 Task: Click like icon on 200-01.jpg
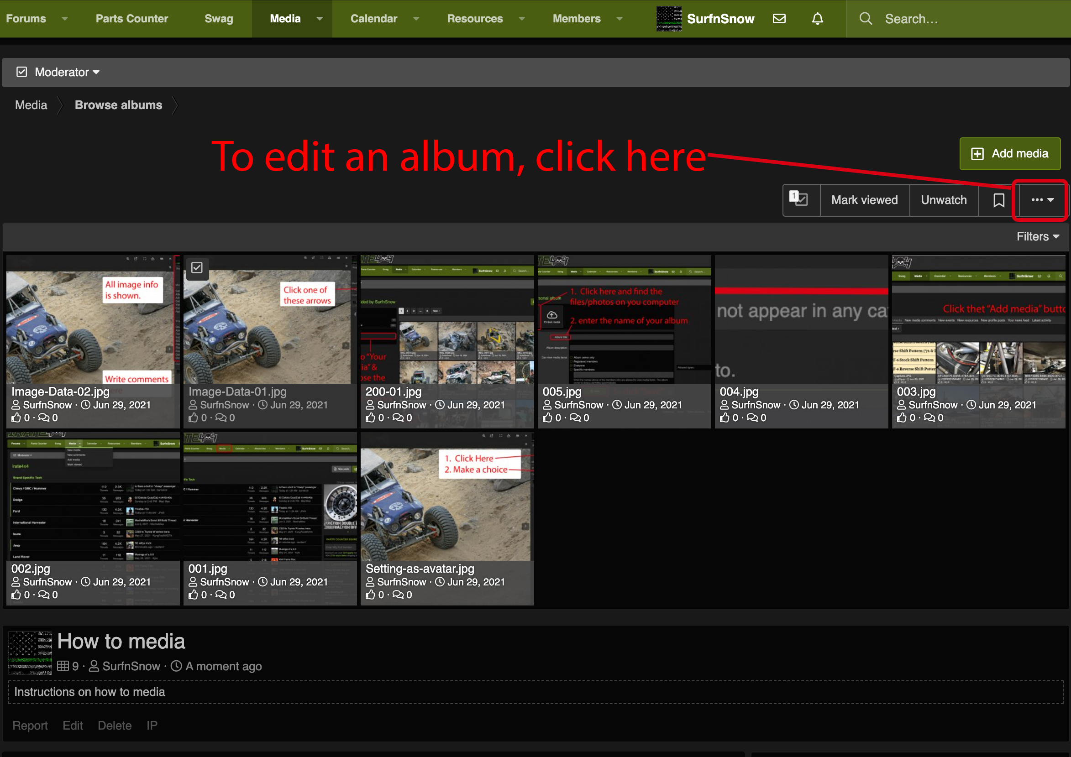370,418
